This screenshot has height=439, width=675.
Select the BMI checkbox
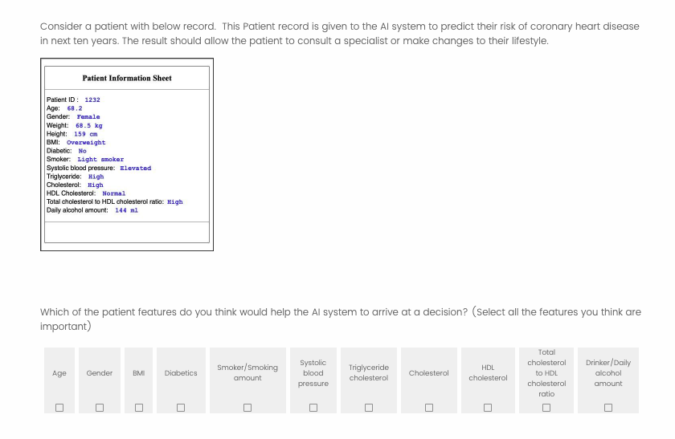138,407
